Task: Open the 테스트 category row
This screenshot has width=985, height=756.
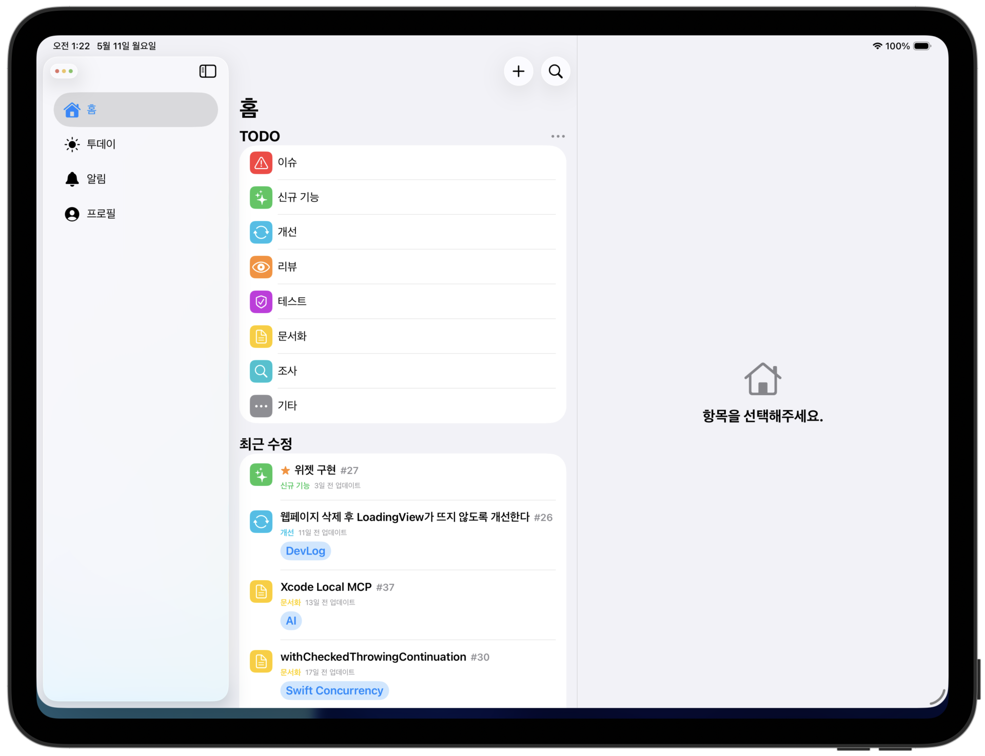Action: pyautogui.click(x=403, y=302)
